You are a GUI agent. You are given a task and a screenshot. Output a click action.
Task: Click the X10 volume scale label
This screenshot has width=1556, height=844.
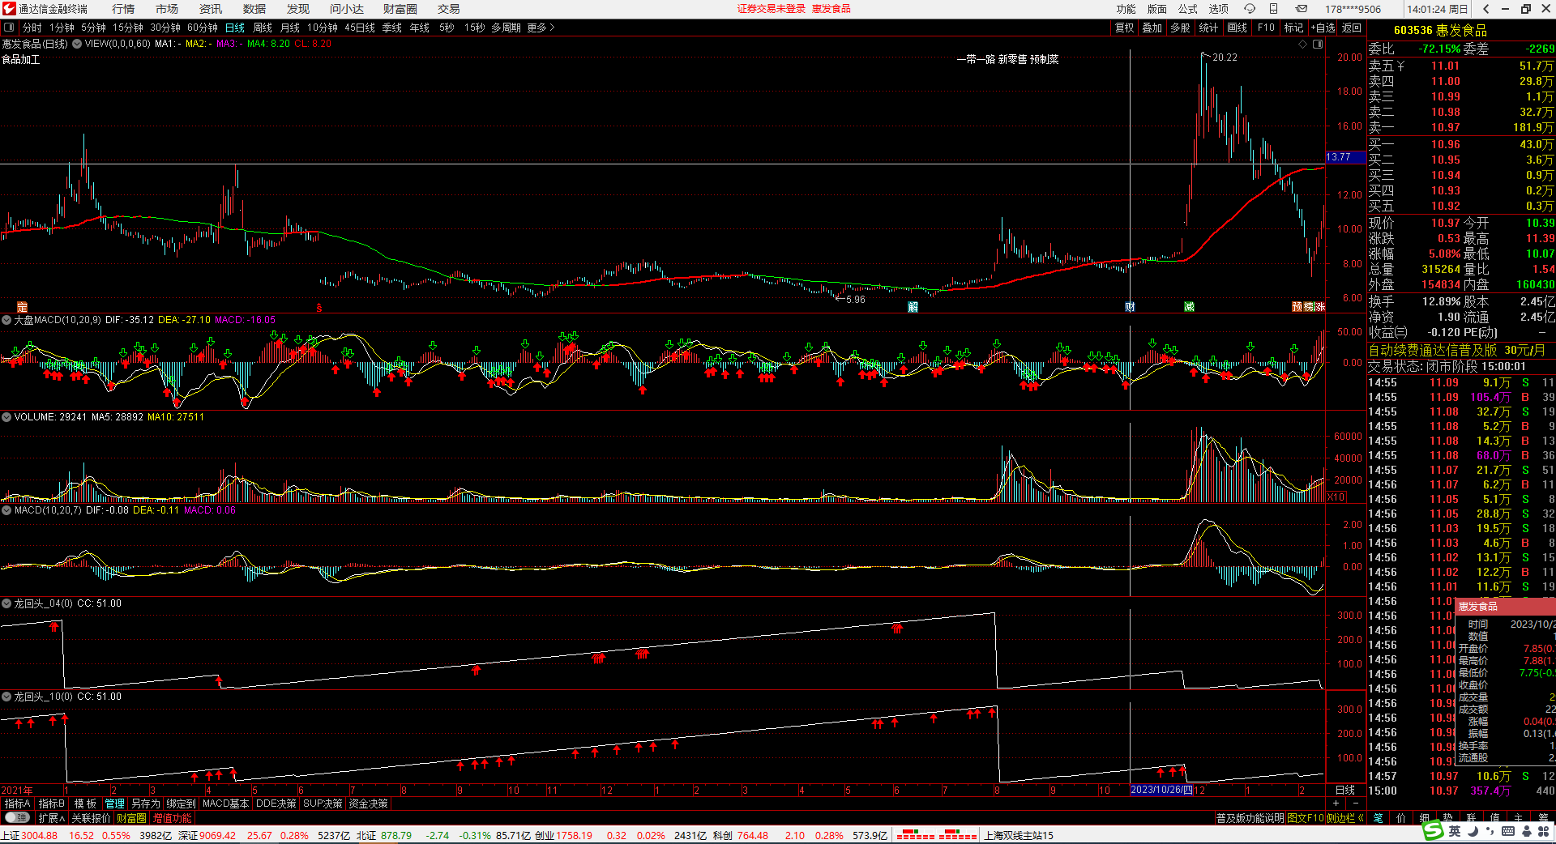[1336, 497]
